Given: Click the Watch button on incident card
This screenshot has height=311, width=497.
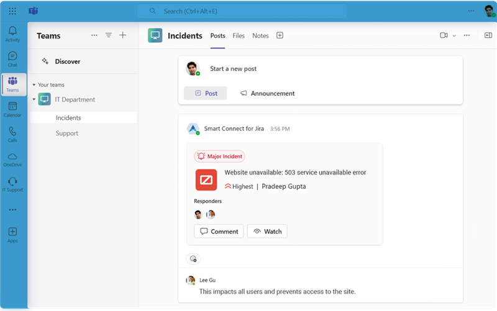Looking at the screenshot, I should 267,231.
